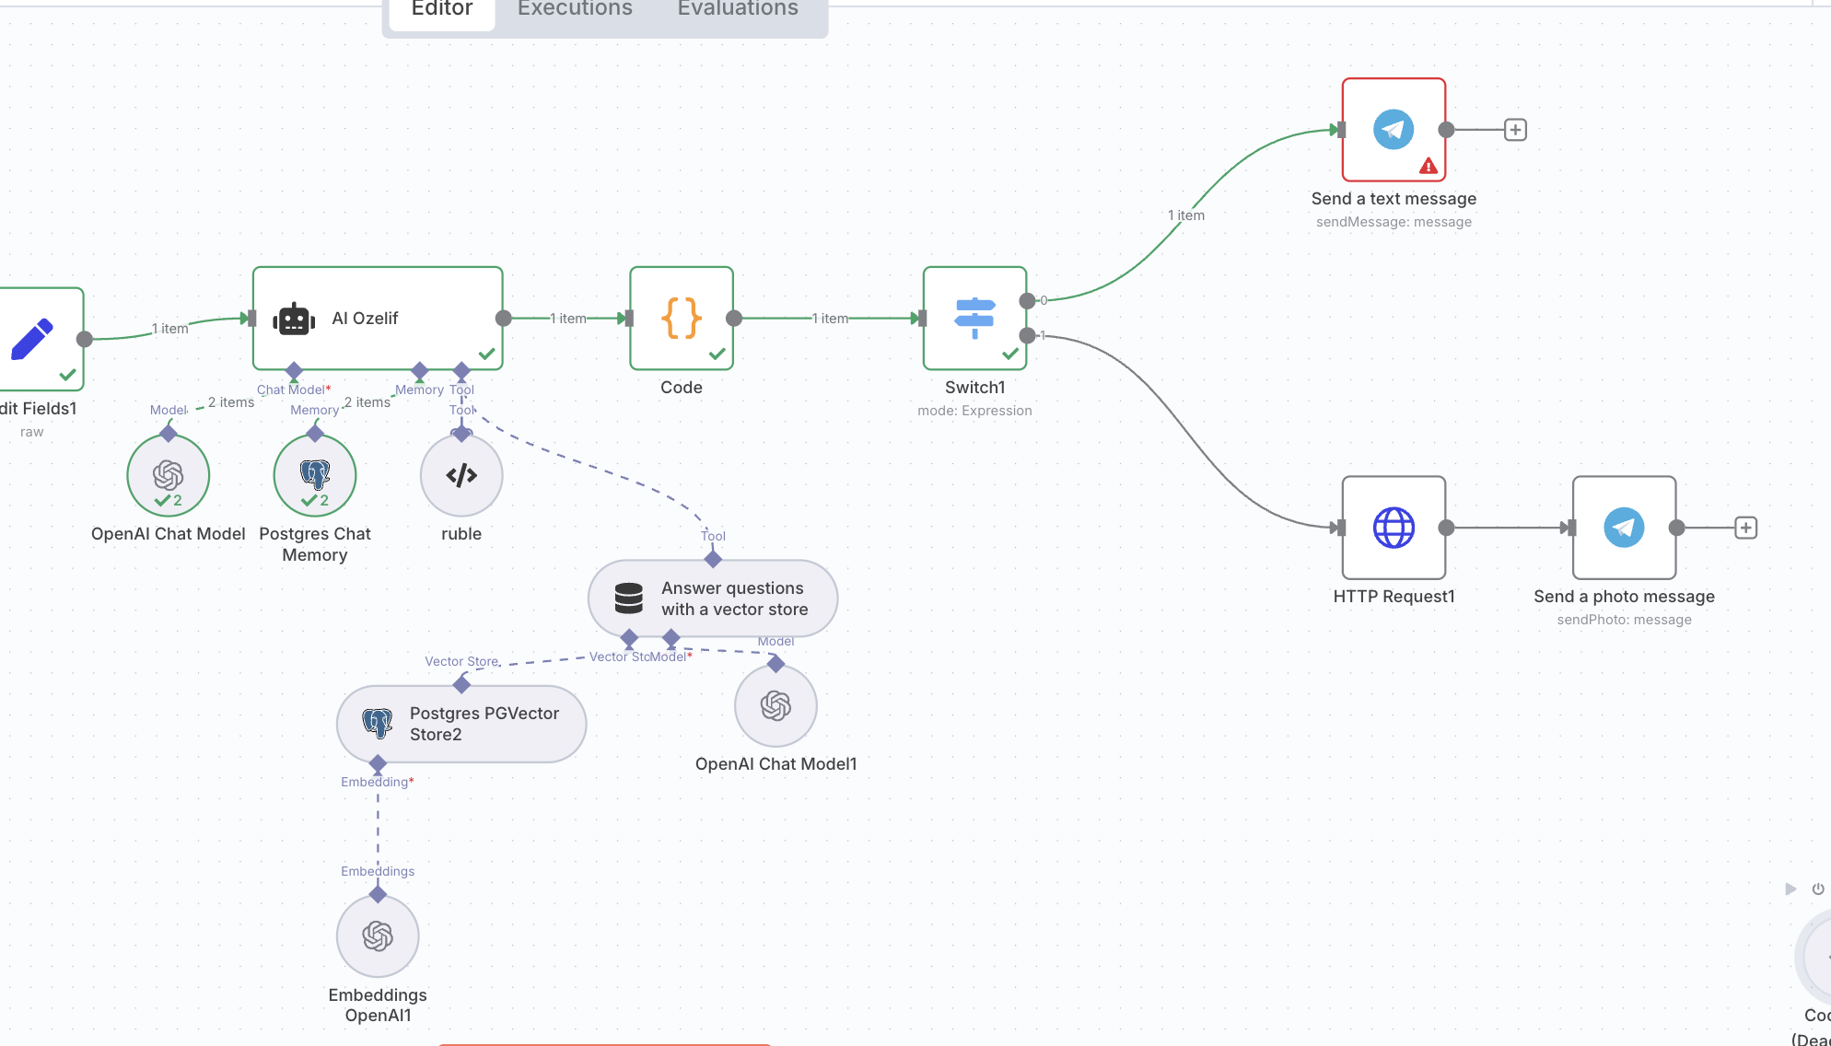Click the '2 items' label near OpenAI Chat Model
1831x1046 pixels.
click(x=231, y=402)
